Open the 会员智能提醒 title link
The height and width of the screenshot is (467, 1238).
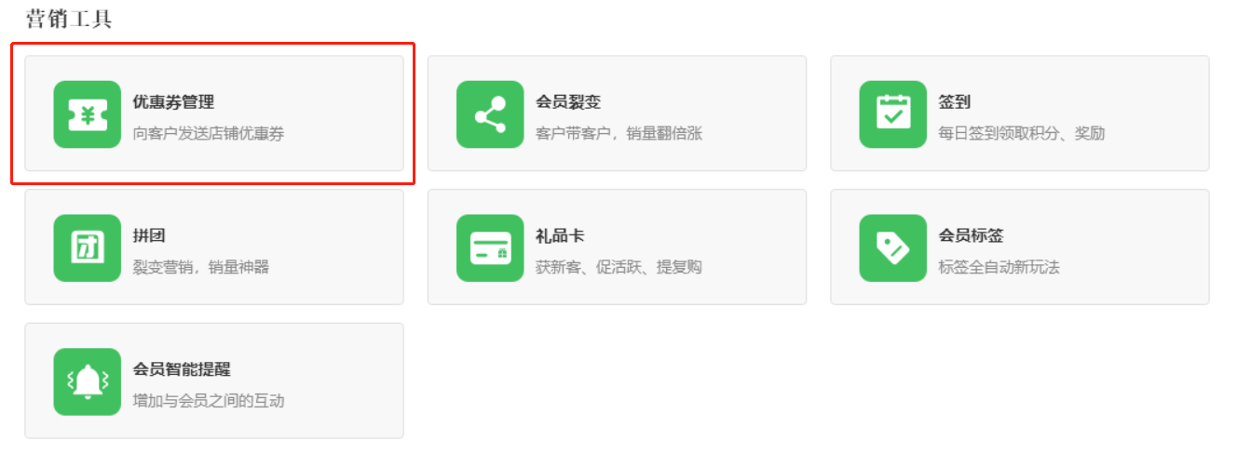182,369
